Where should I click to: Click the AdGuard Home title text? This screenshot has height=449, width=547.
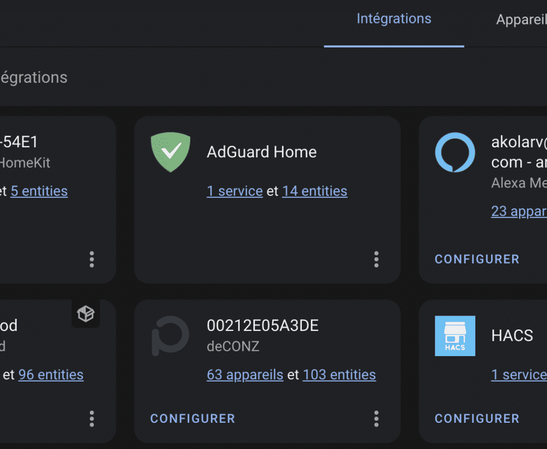tap(262, 152)
